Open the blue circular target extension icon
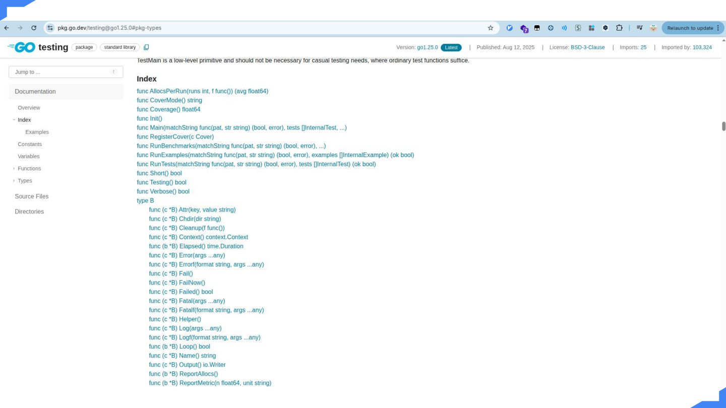Viewport: 726px width, 408px height. (551, 28)
